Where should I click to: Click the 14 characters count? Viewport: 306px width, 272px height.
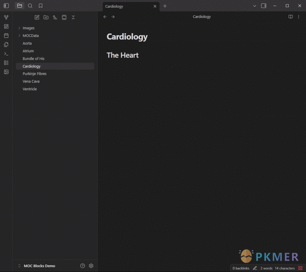click(x=285, y=268)
